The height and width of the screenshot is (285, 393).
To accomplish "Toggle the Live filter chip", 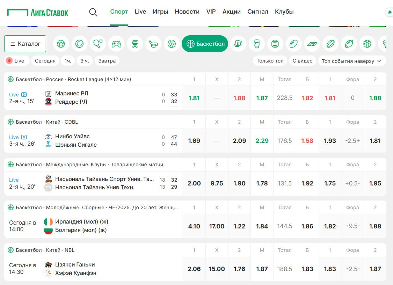I will point(17,61).
